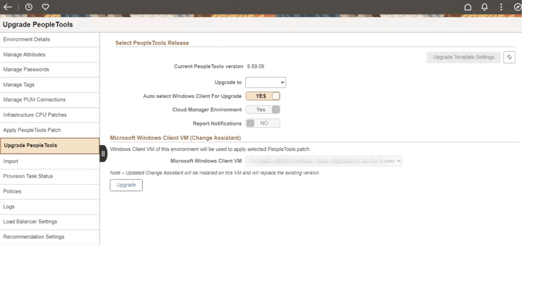Open Manage Passwords in the sidebar

50,70
